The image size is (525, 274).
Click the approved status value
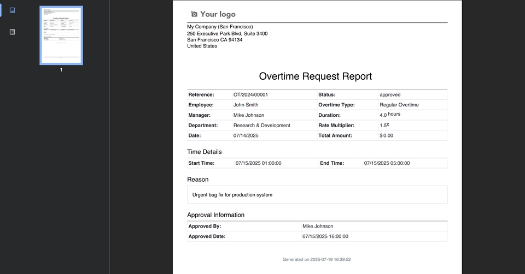pos(390,94)
